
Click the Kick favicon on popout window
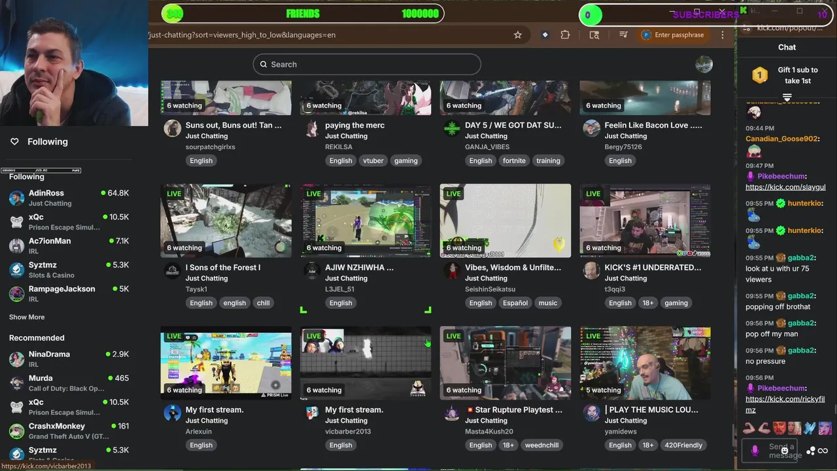(x=743, y=11)
